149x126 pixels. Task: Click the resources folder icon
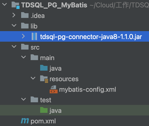pyautogui.click(x=44, y=79)
